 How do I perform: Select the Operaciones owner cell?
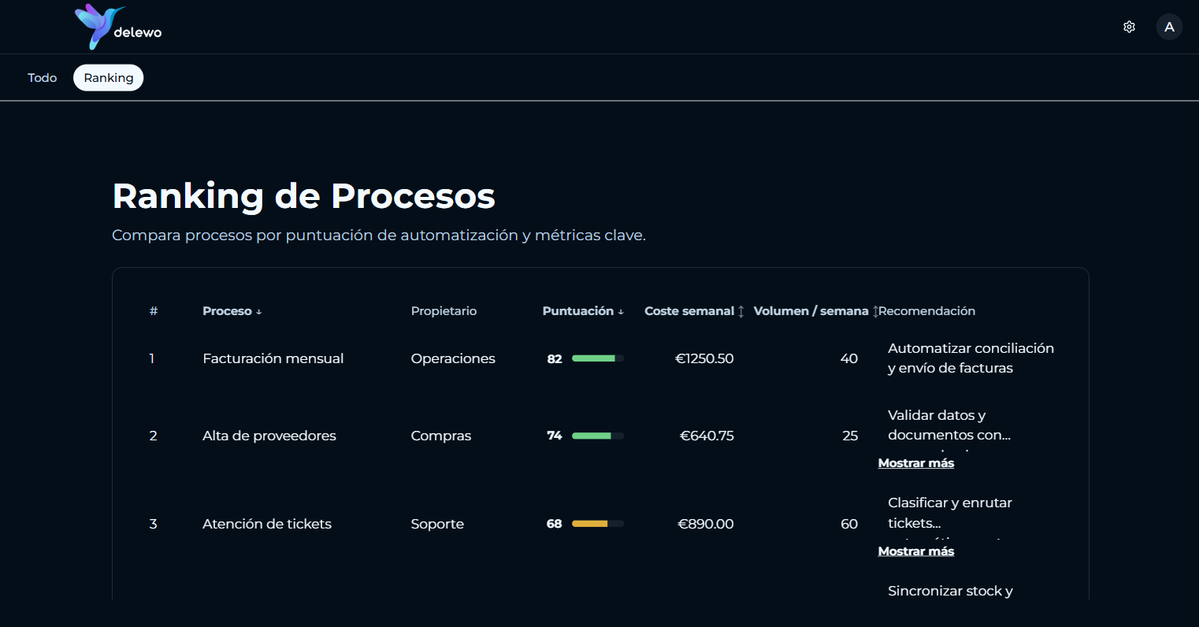(x=453, y=358)
